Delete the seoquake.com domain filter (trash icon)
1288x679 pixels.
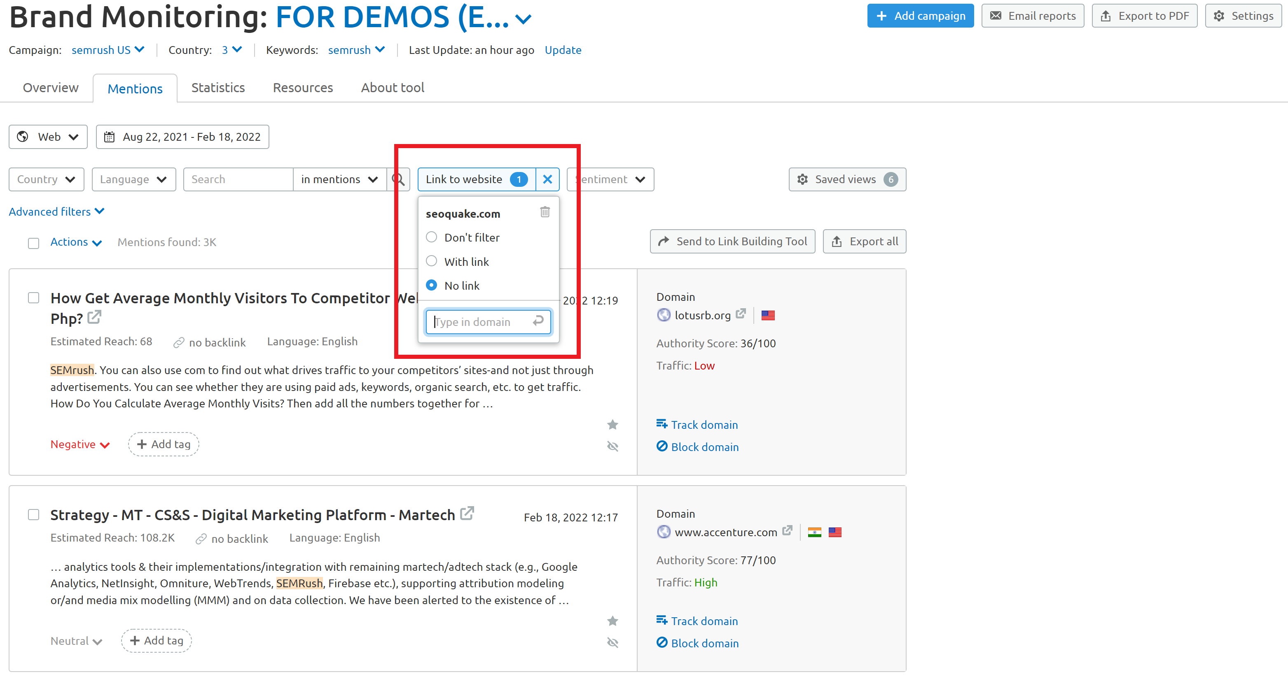tap(545, 212)
